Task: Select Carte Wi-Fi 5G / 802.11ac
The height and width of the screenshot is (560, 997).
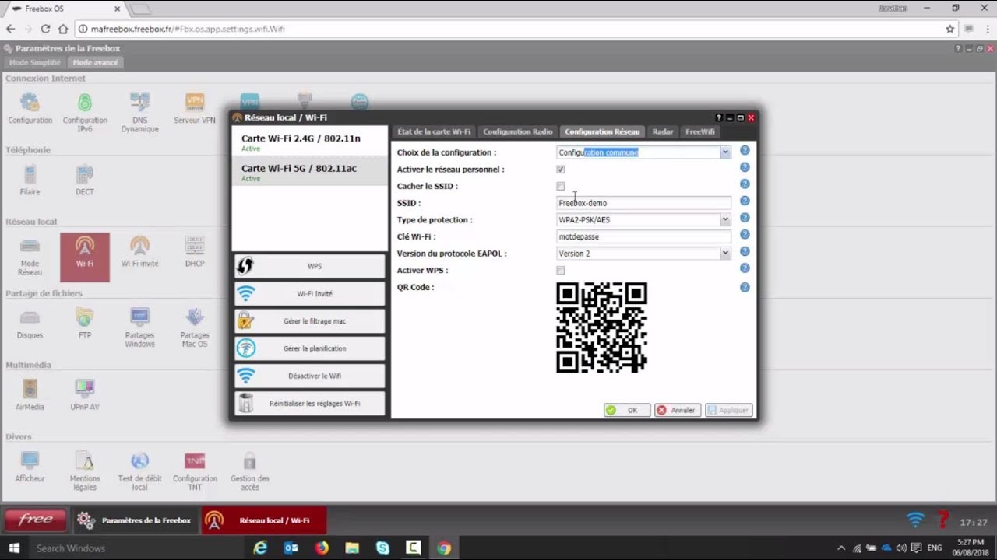Action: (x=309, y=171)
